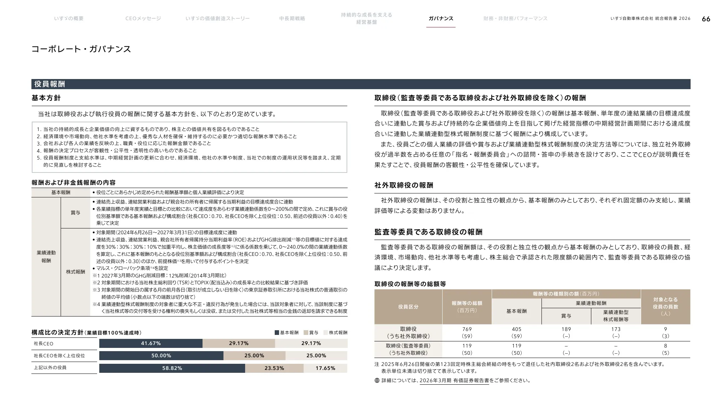Image resolution: width=722 pixels, height=406 pixels.
Task: Click the globe icon beside 詳細については
Action: (x=377, y=380)
